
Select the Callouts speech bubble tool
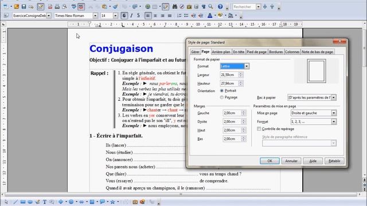102,202
